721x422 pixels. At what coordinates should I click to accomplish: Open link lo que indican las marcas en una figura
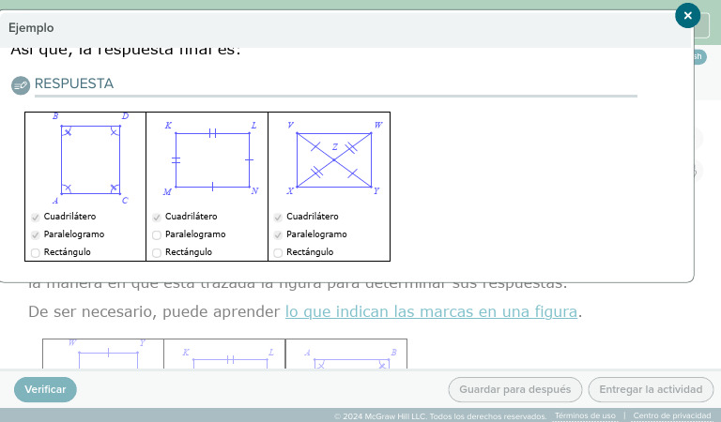pos(431,311)
